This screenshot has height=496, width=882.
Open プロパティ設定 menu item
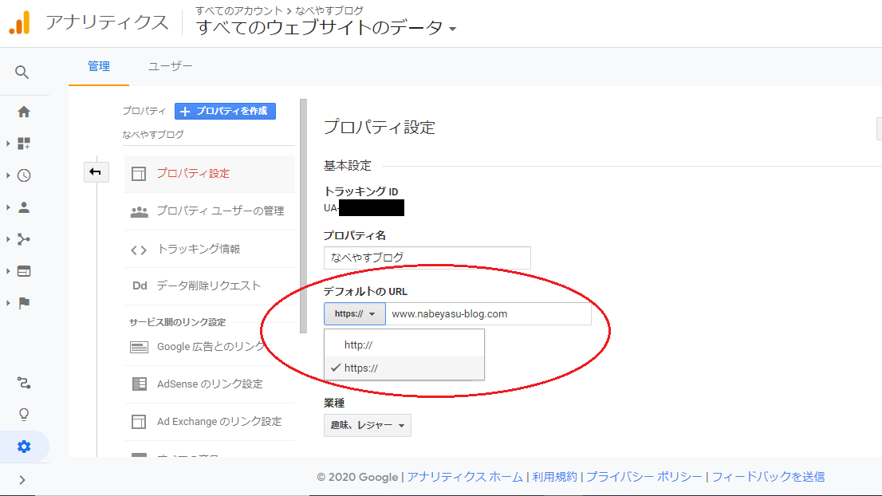pyautogui.click(x=209, y=173)
